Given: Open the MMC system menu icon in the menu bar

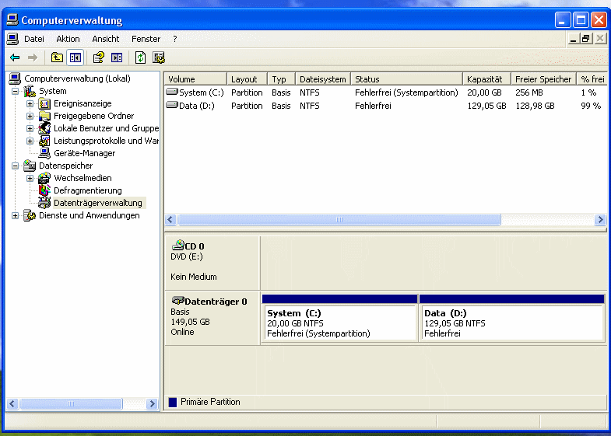Looking at the screenshot, I should tap(12, 39).
